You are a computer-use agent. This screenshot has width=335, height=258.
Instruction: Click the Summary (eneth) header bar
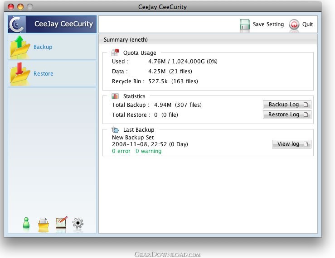pyautogui.click(x=207, y=40)
